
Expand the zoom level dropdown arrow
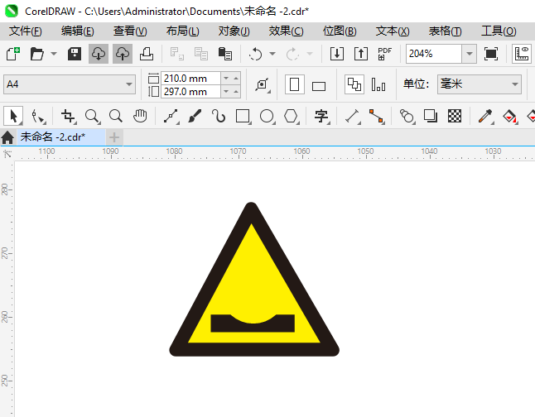(x=470, y=54)
